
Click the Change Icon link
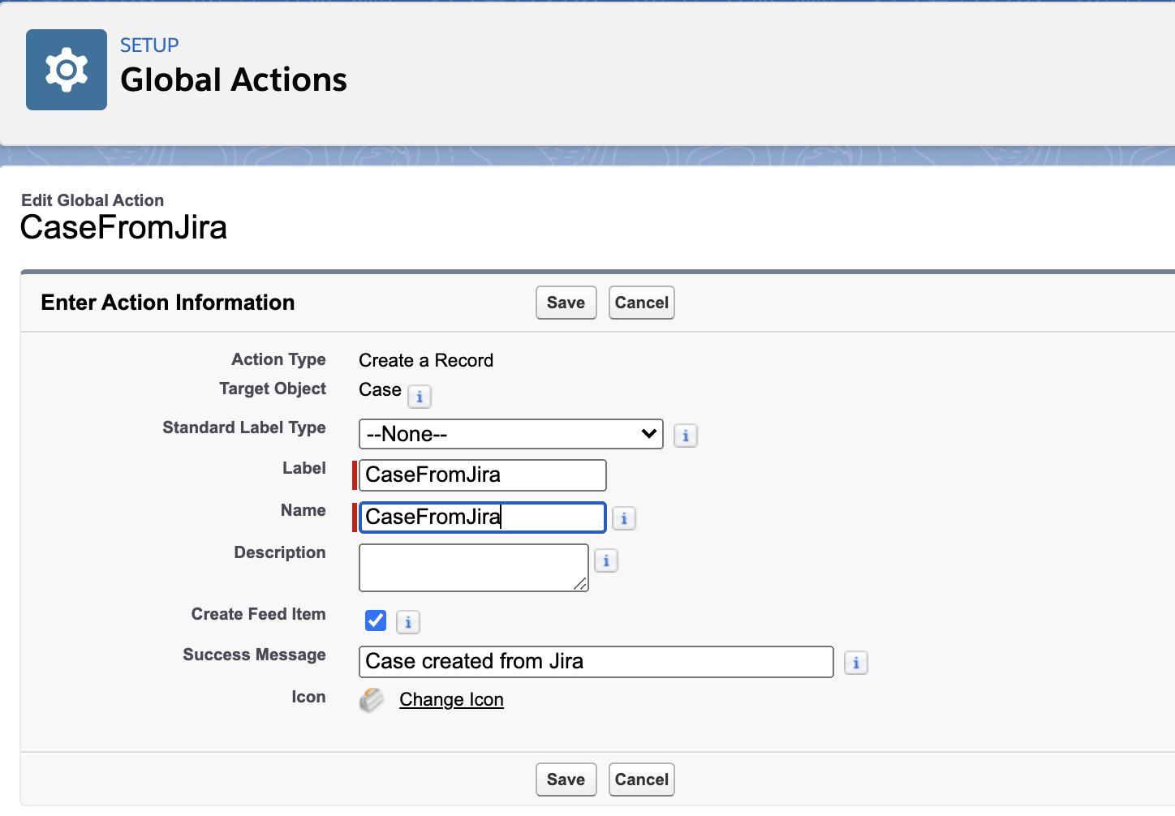click(451, 699)
